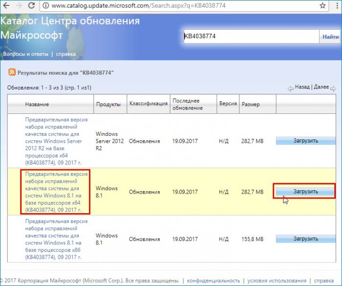The image size is (342, 286).
Task: Click the browser forward arrow
Action: click(20, 5)
